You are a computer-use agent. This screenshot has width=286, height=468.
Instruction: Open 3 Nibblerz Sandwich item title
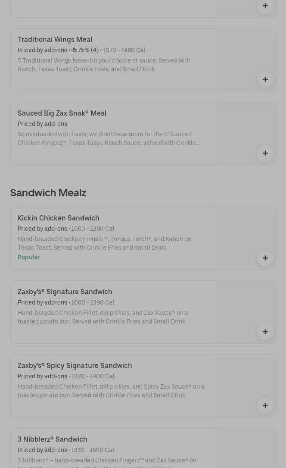[x=52, y=439]
